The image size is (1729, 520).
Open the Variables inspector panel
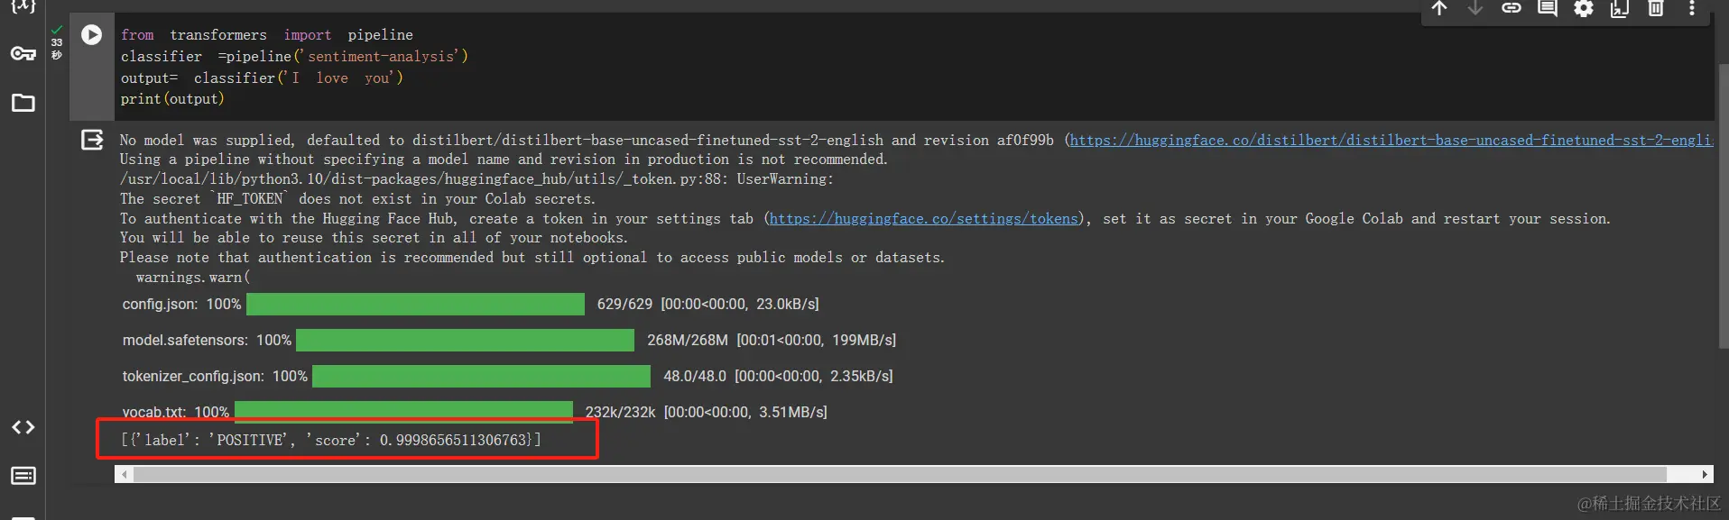[x=23, y=6]
